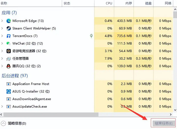Select the Steam Client WebHelper icon

pos(9,28)
